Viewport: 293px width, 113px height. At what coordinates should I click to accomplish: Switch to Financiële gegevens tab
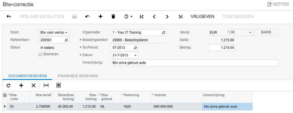click(x=78, y=76)
